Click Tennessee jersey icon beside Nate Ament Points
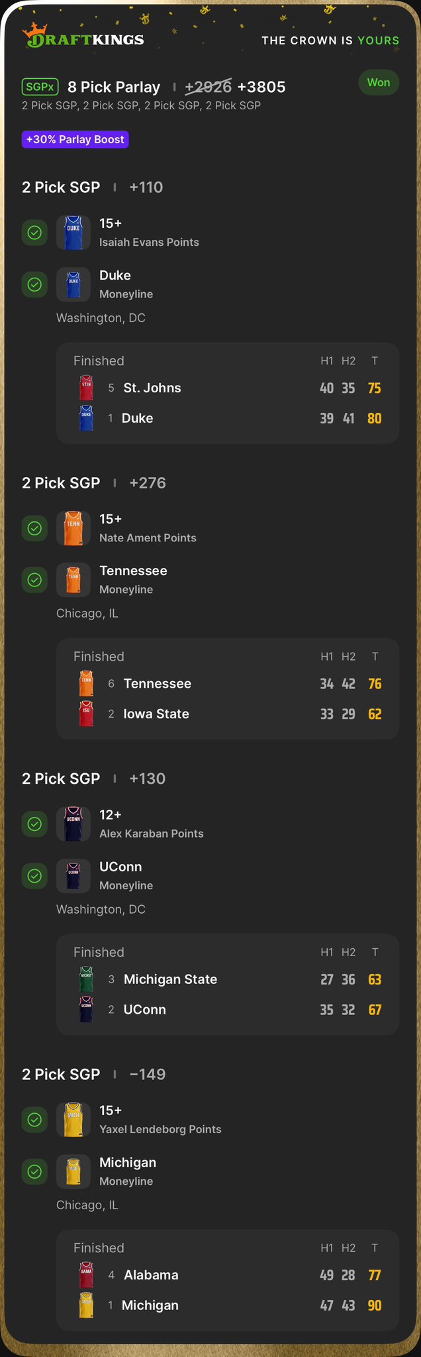 point(73,528)
